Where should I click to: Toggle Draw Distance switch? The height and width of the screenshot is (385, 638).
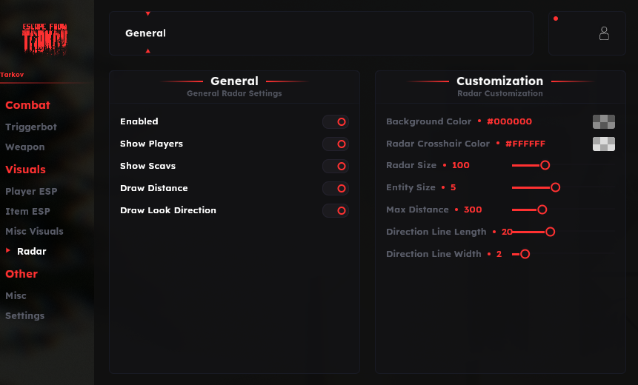(336, 189)
